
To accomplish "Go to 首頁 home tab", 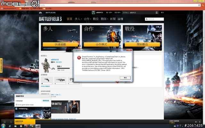I will (70, 19).
